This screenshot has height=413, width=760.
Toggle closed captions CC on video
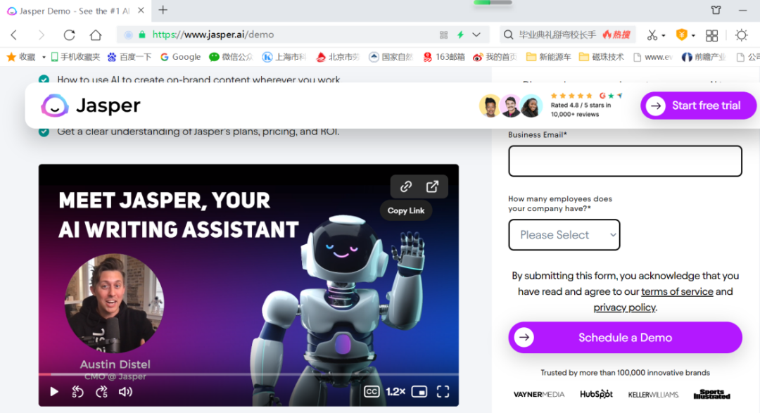coord(372,392)
